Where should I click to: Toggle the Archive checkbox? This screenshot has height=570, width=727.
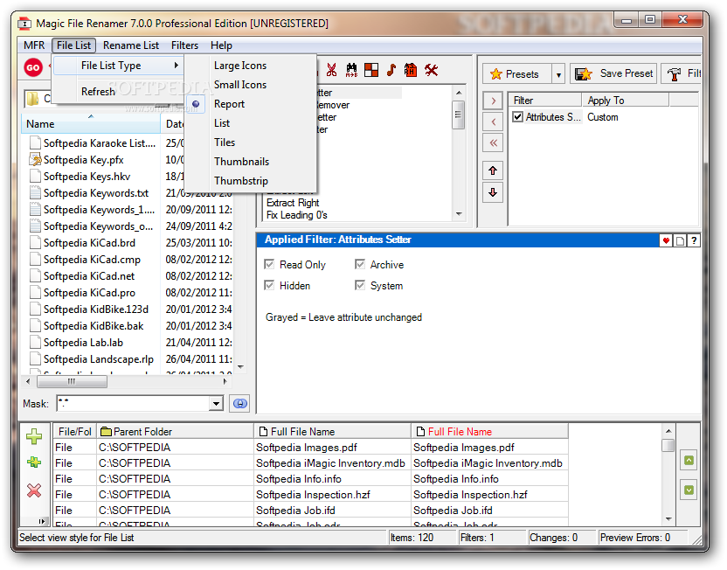(x=360, y=264)
